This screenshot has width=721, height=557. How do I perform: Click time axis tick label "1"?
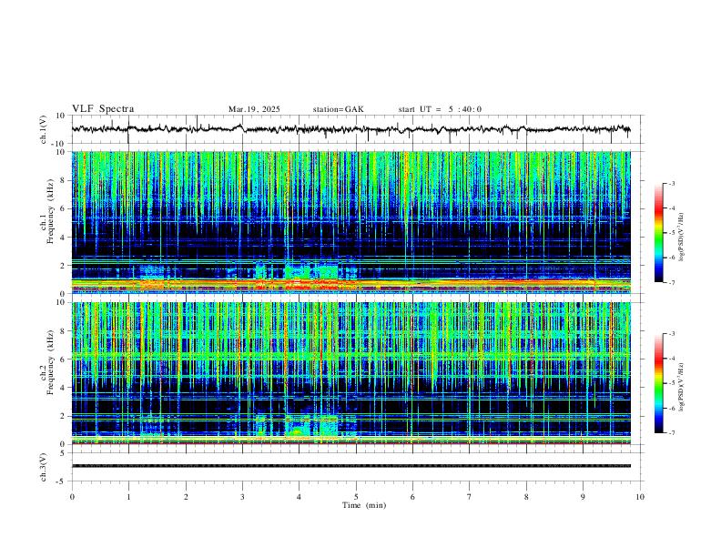click(x=128, y=497)
